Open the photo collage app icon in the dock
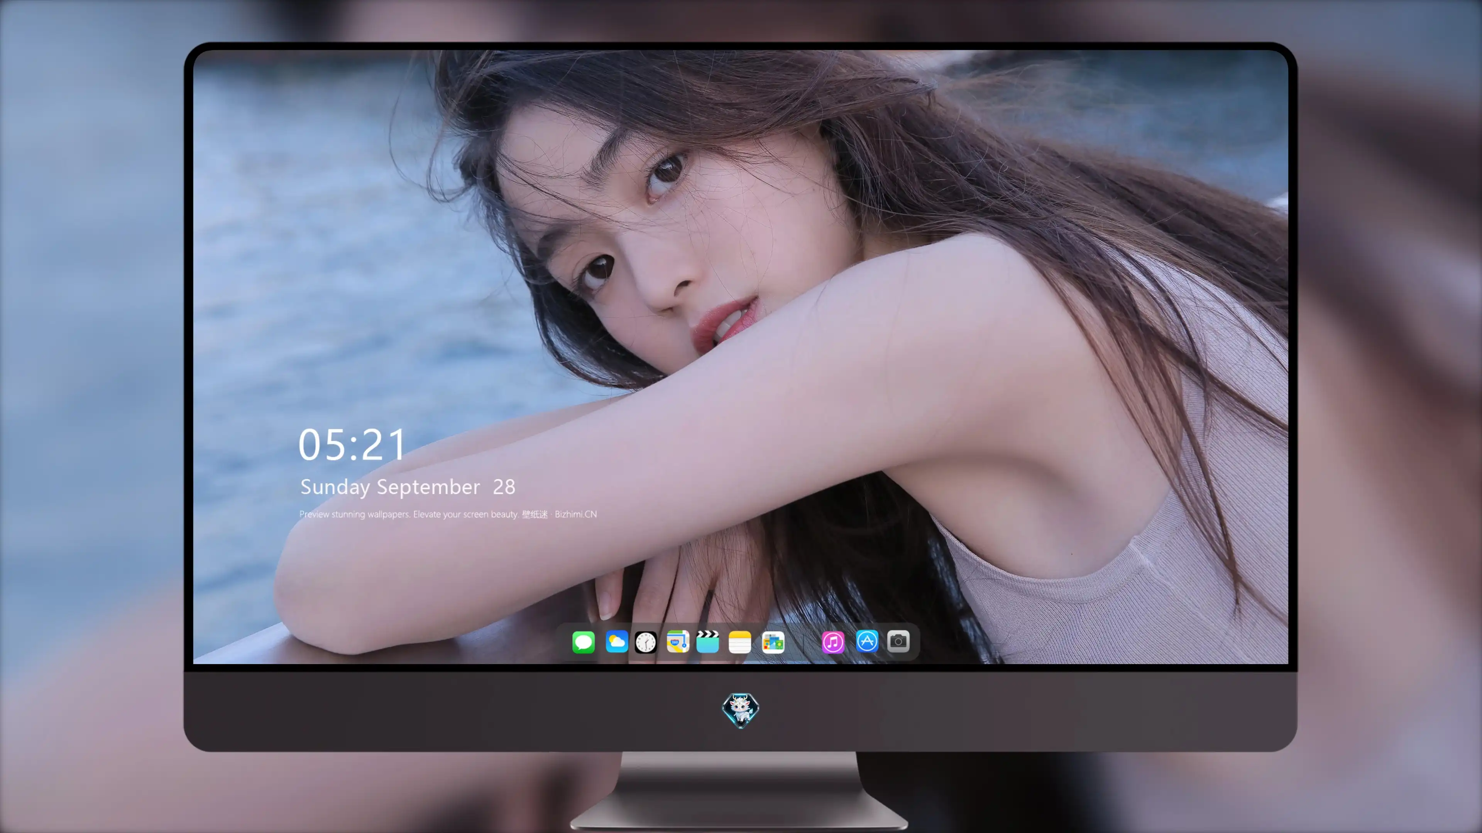The height and width of the screenshot is (833, 1482). tap(773, 642)
